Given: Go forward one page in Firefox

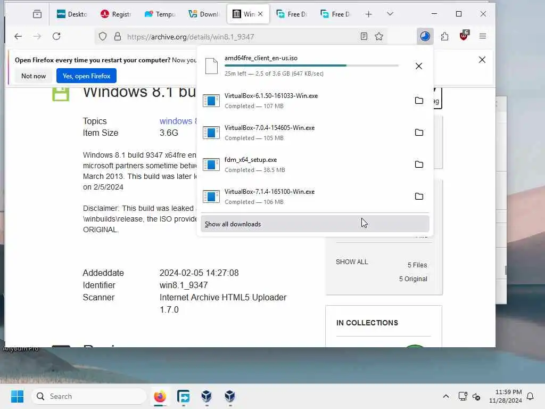Looking at the screenshot, I should click(37, 36).
